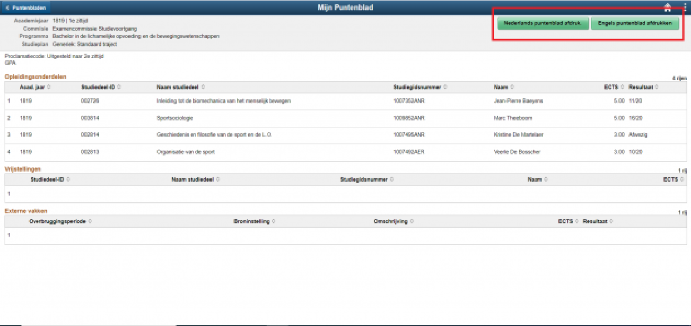Sort by Broninstelling column sort icon
This screenshot has width=691, height=326.
[273, 222]
